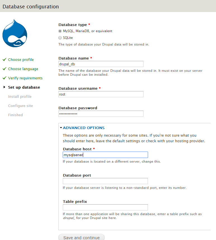Click the 'non-standard port' description text
Screen dimensions: 216x240
coord(124,188)
